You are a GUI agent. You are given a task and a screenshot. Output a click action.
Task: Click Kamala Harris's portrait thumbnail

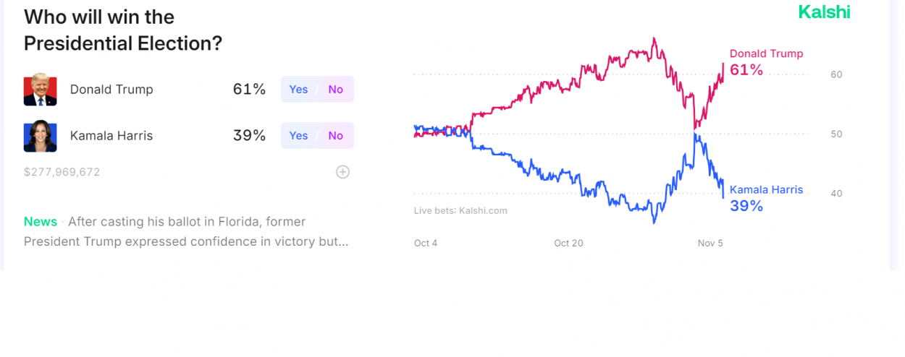40,136
